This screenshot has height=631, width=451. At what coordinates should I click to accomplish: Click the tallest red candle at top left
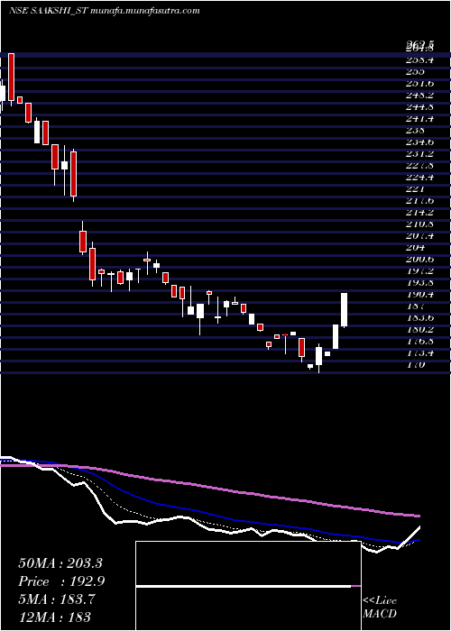click(x=11, y=77)
